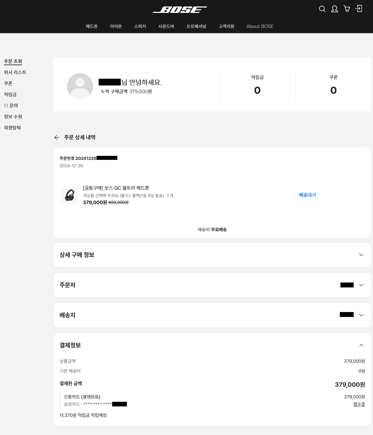Click the 11,370원 적립금 적립예정 text

pos(83,415)
